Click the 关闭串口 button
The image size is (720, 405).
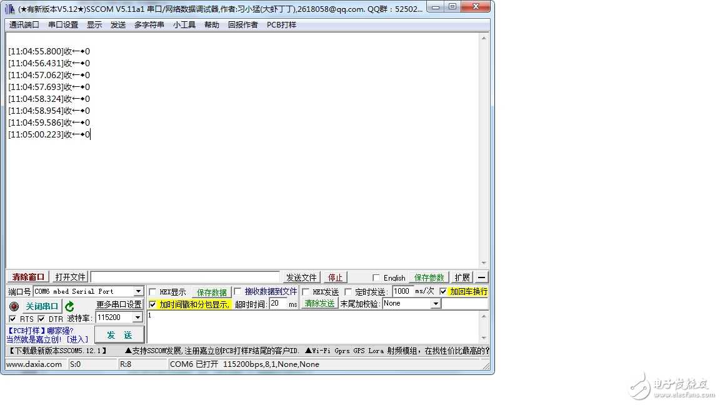click(x=42, y=306)
